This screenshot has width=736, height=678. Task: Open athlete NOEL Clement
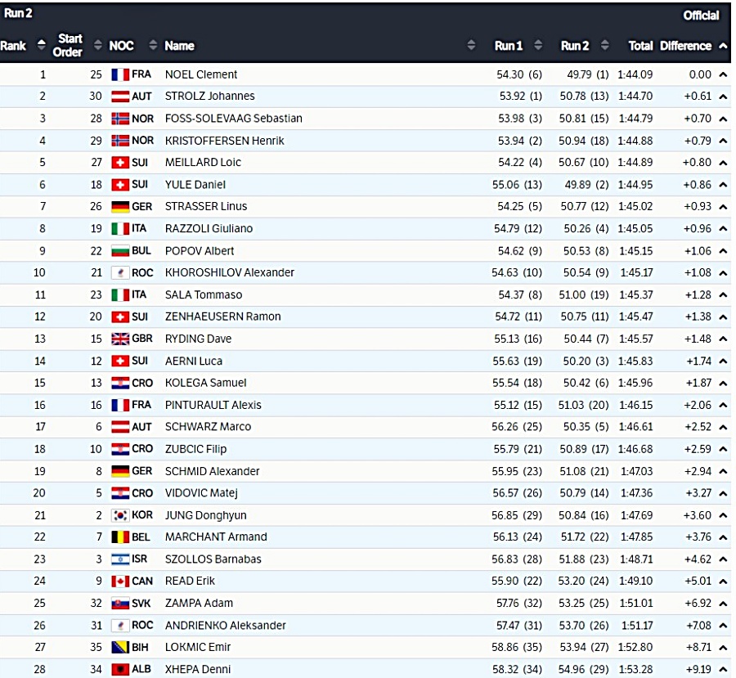tap(201, 74)
